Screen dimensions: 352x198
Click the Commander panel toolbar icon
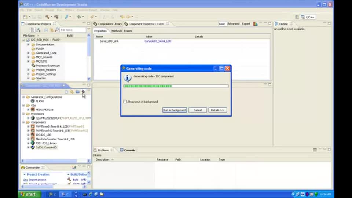point(74,168)
